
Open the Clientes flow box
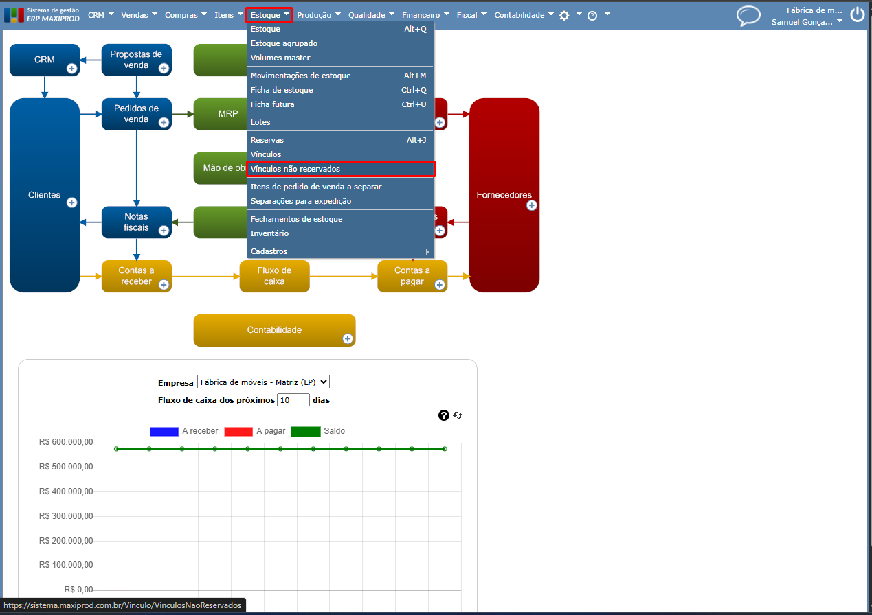(x=45, y=195)
